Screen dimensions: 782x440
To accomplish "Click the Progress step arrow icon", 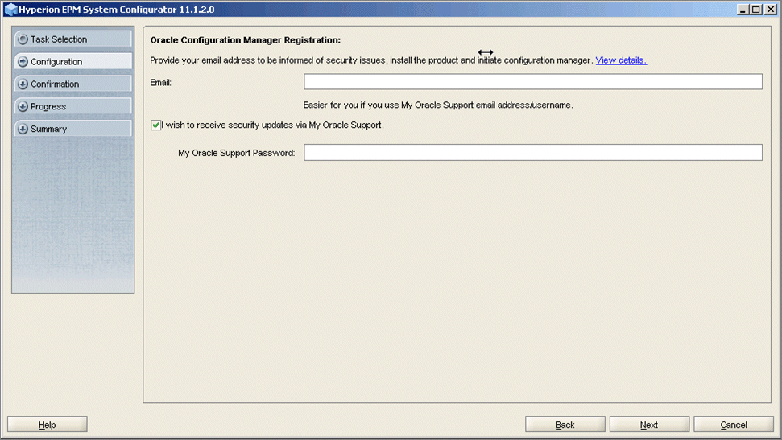I will pyautogui.click(x=23, y=106).
